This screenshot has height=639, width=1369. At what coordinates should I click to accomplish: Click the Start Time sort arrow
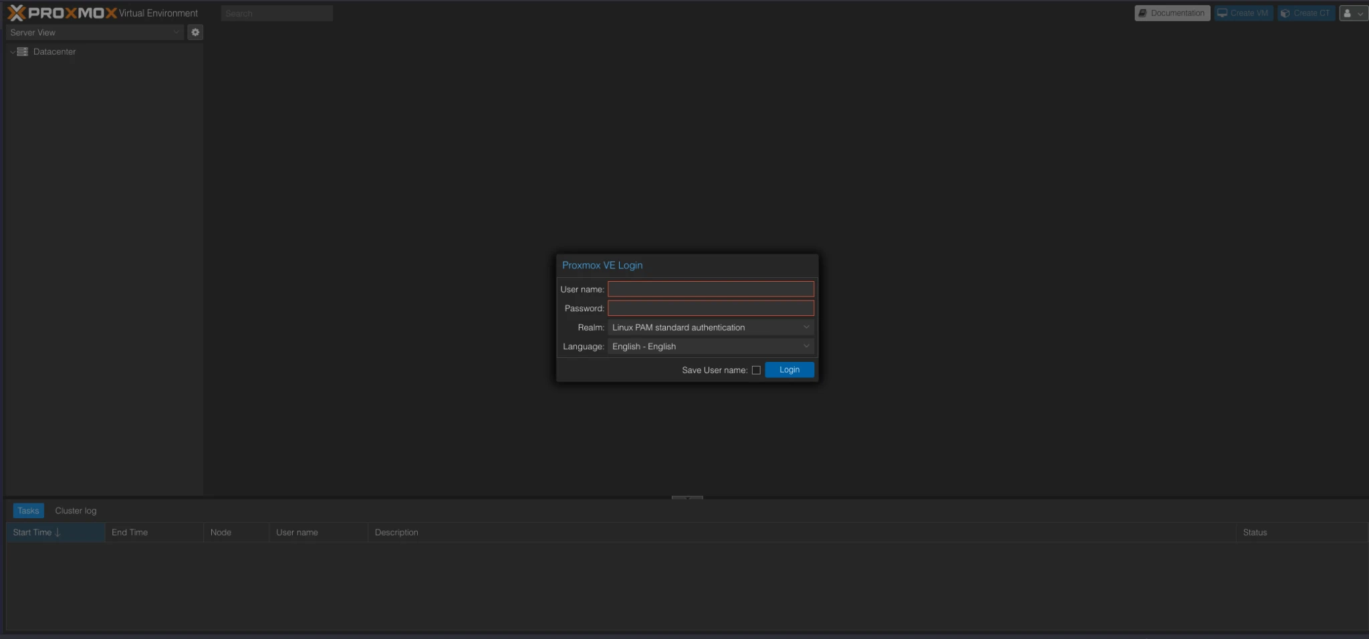click(x=58, y=532)
